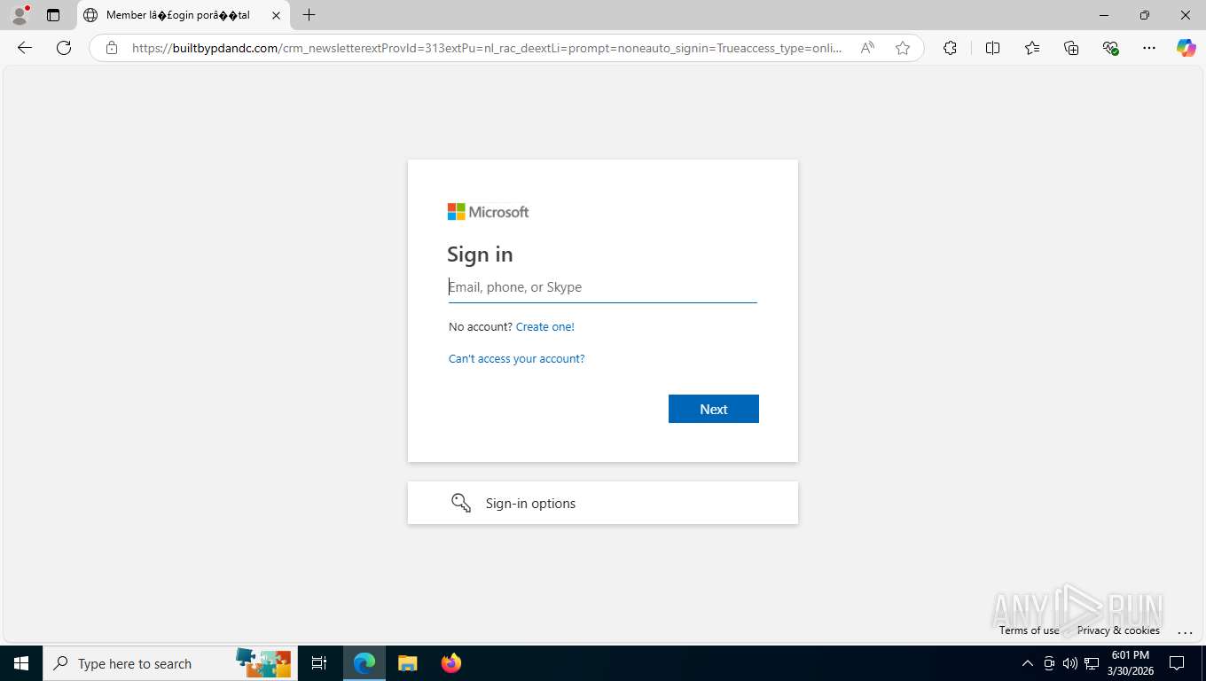Add this page to favorites

coord(903,48)
